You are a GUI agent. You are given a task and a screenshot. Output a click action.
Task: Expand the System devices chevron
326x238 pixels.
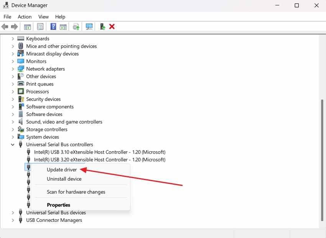(x=13, y=137)
